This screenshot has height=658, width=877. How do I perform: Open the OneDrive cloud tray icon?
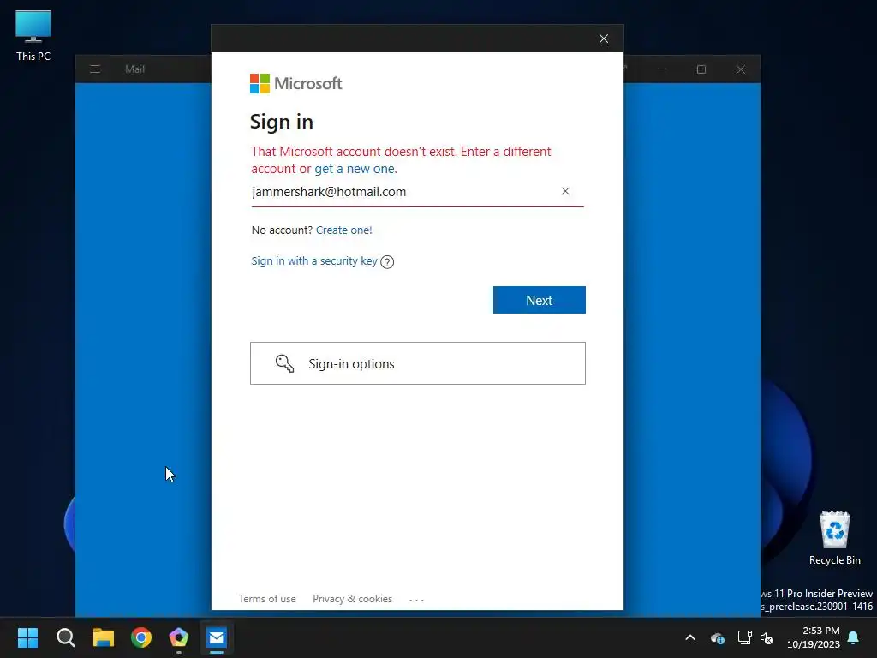[718, 637]
